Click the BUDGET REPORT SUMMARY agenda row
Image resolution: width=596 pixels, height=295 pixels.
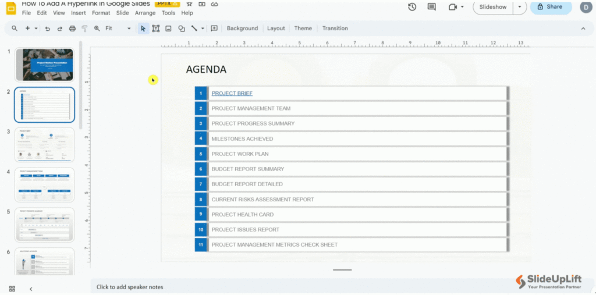(351, 169)
